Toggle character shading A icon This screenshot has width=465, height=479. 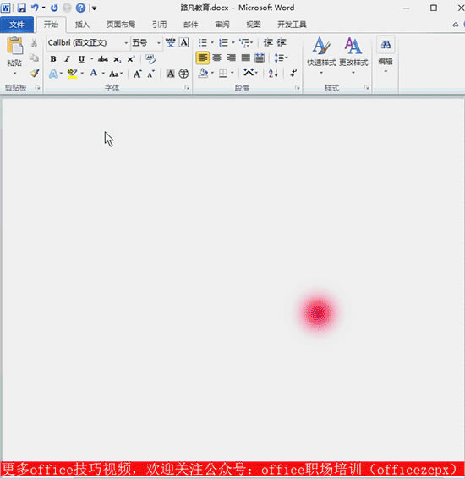[170, 74]
